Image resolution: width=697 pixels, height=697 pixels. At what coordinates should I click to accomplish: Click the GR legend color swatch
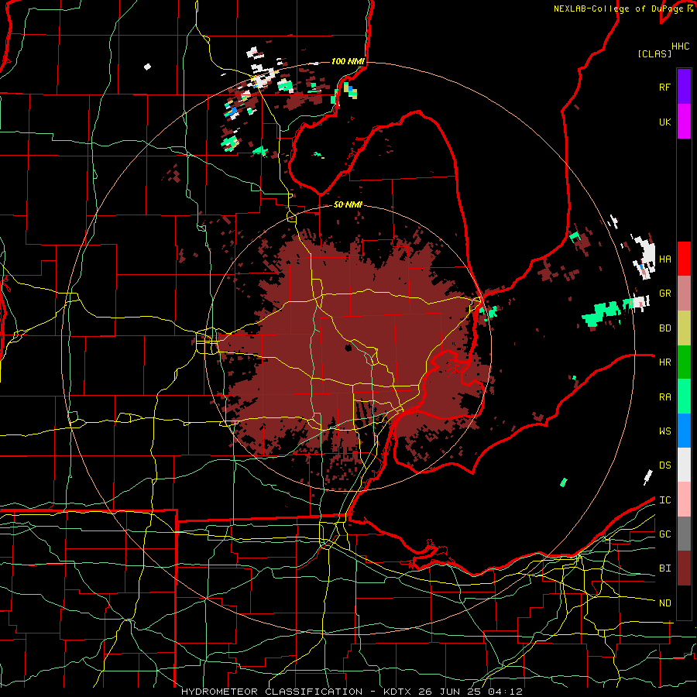click(684, 294)
